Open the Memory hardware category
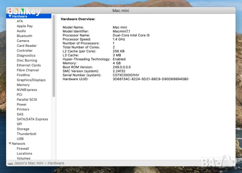Screen dimensions: 242x173 [x=23, y=85]
